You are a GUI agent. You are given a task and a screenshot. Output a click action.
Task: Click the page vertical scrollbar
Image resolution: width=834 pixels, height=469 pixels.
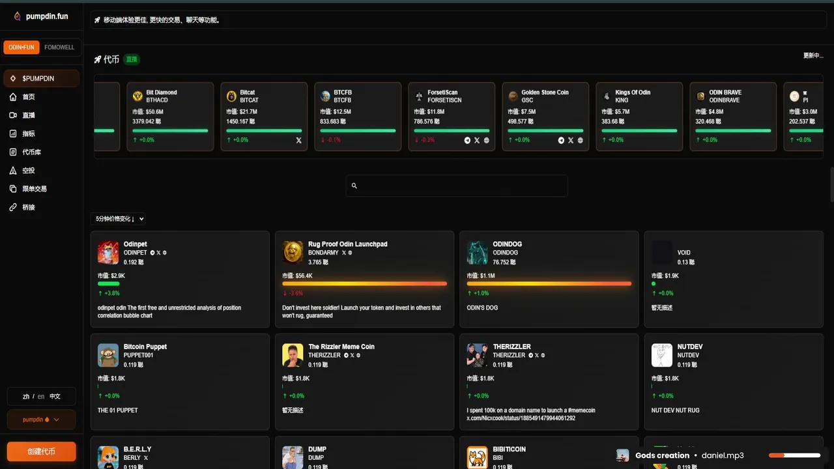[831, 186]
